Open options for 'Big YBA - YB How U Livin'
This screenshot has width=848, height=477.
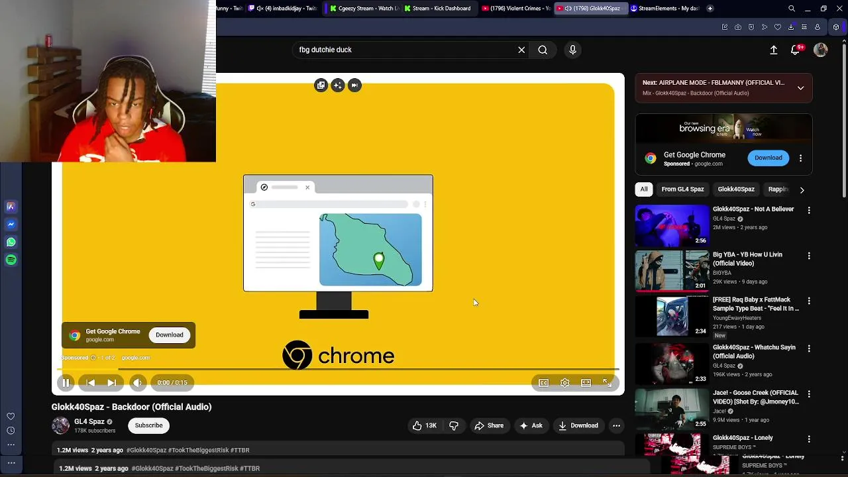[x=809, y=256]
